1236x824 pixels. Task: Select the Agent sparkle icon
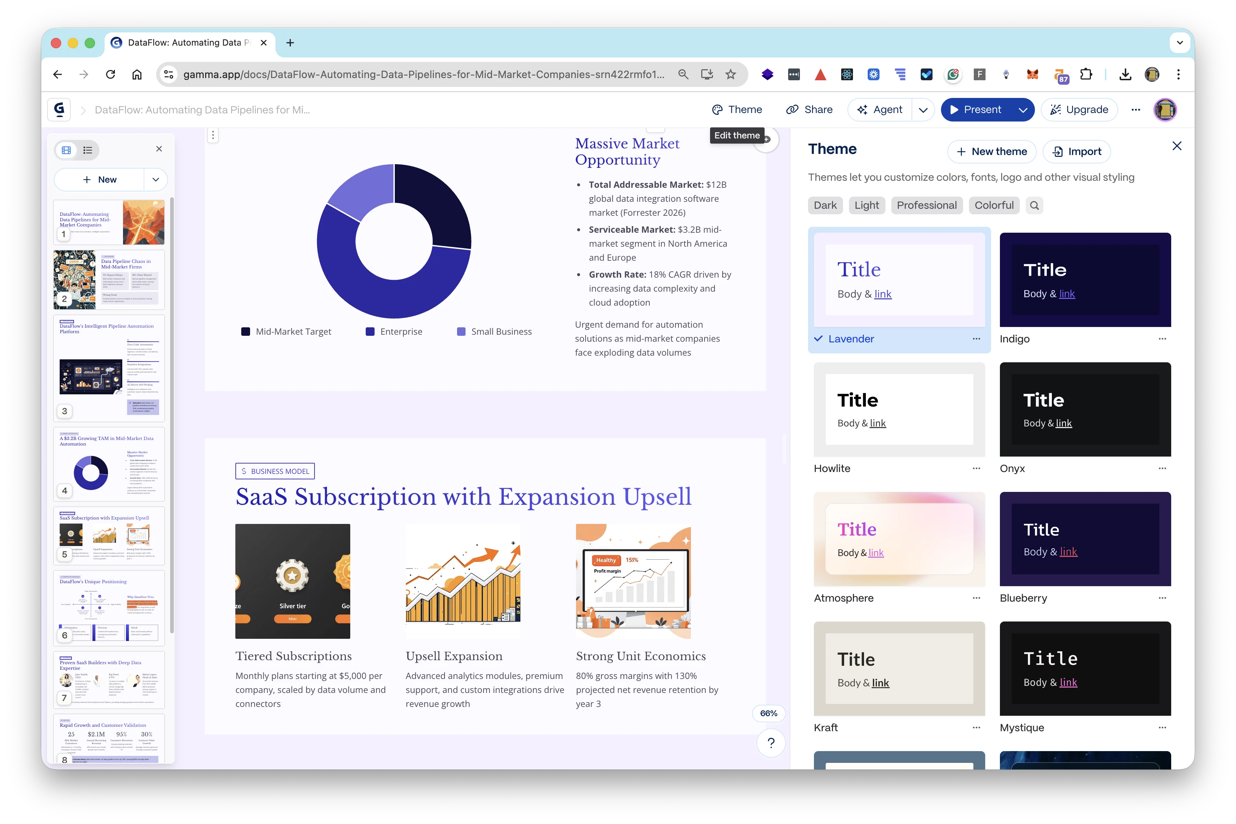click(863, 109)
